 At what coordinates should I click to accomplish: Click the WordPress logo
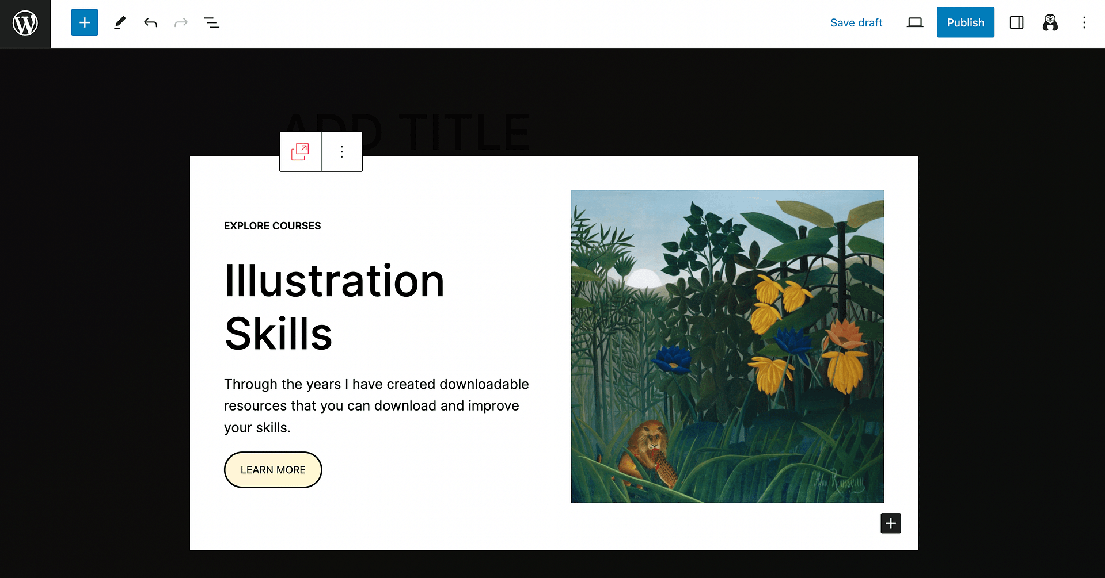pos(25,23)
